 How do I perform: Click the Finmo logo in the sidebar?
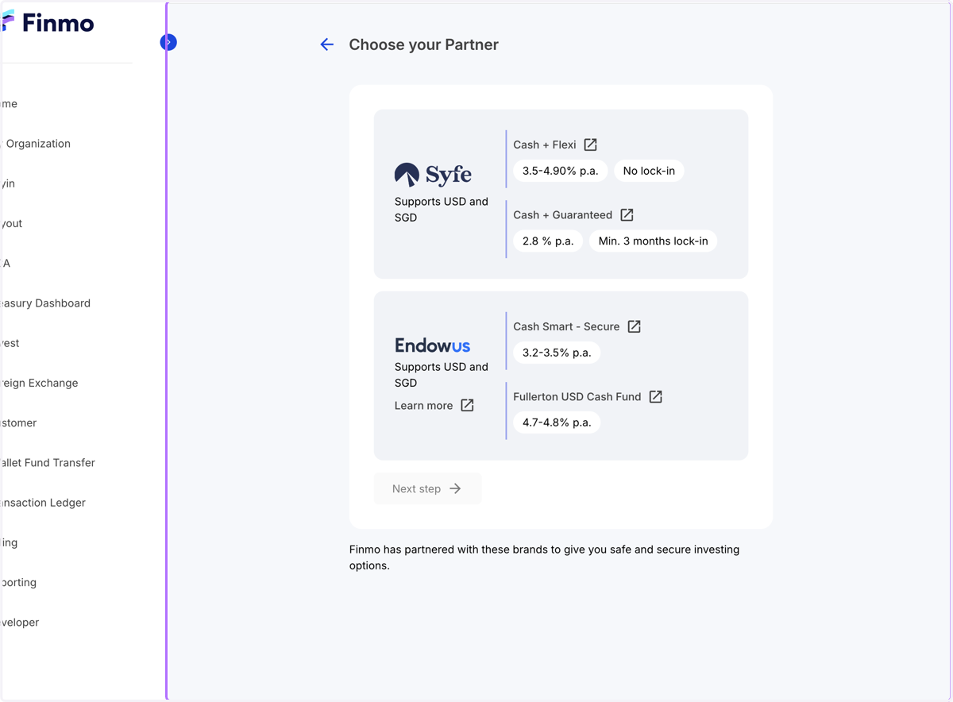pos(48,22)
